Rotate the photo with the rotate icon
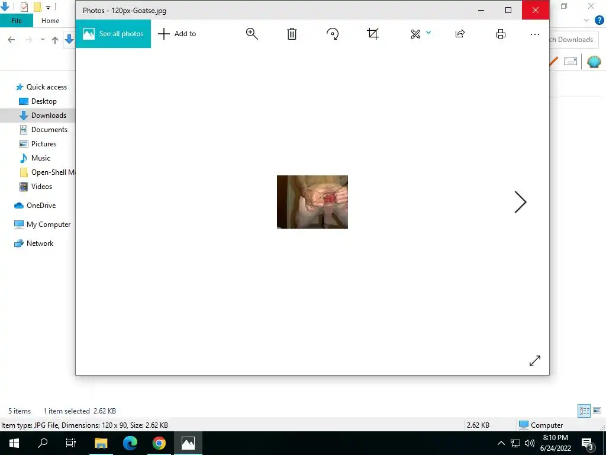Screen dimensions: 606x455 (333, 34)
